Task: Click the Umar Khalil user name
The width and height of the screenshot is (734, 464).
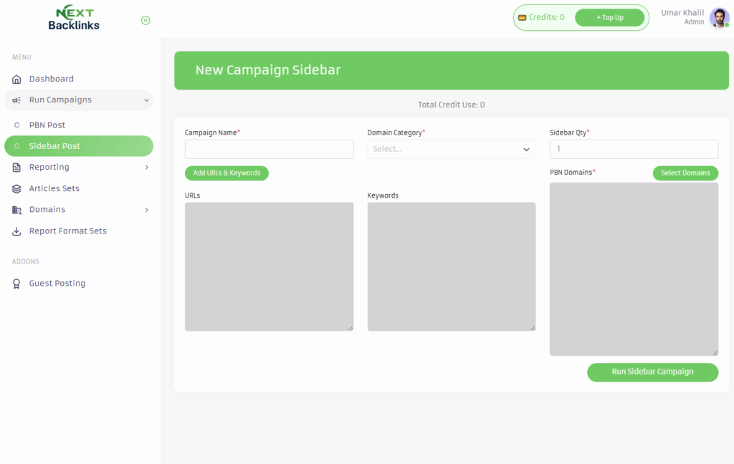Action: click(x=682, y=13)
